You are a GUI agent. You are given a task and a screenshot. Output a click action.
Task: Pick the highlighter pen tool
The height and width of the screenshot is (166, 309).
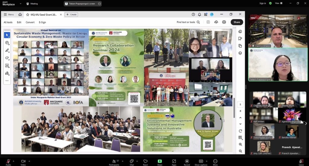(7, 50)
